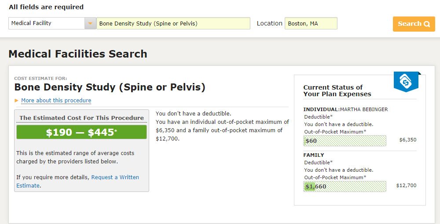
Task: Click the Estimated Cost For This Procedure header
Action: pos(81,118)
